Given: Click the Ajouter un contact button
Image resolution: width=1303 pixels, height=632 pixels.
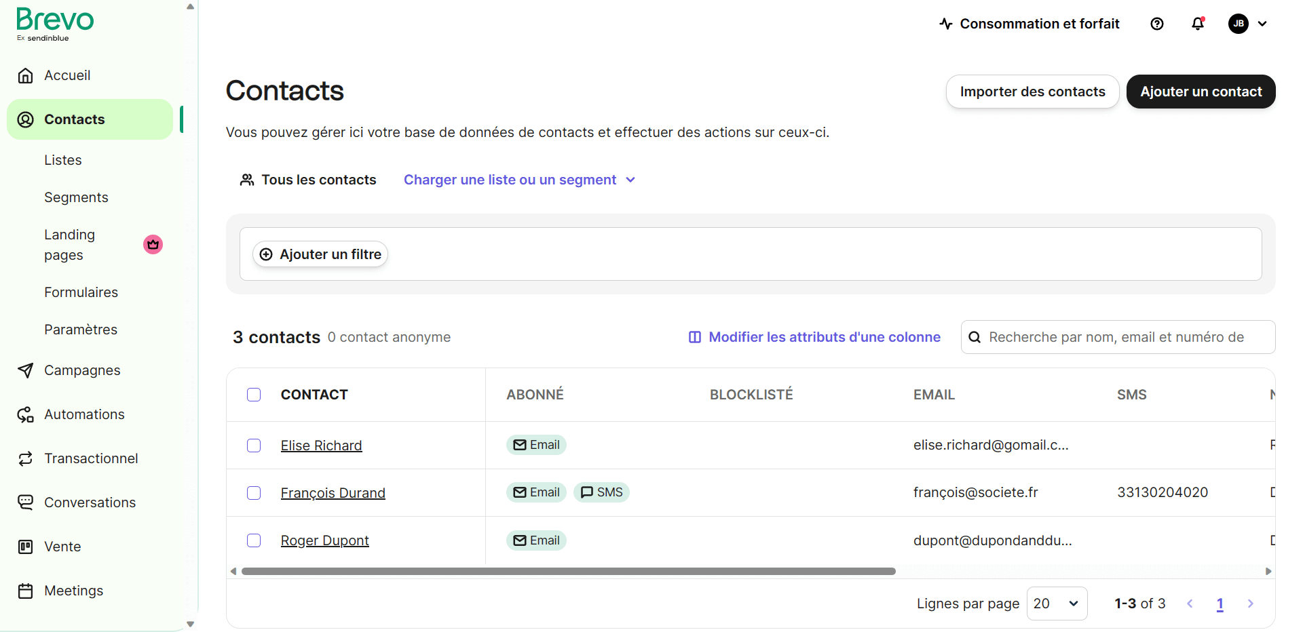Looking at the screenshot, I should (1201, 92).
